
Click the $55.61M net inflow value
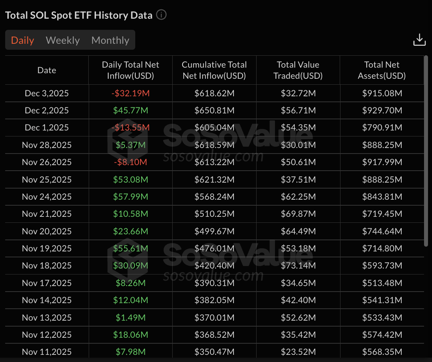coord(130,248)
